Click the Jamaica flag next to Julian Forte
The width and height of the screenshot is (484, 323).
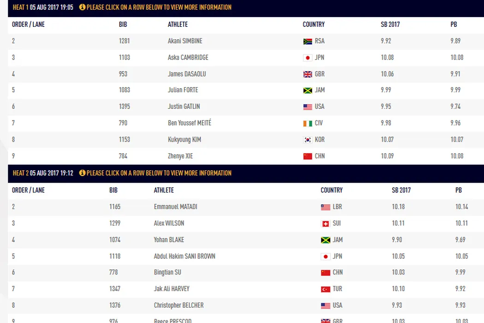click(307, 90)
